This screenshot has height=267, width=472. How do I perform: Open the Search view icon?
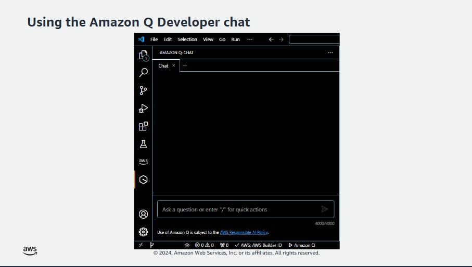pos(144,72)
